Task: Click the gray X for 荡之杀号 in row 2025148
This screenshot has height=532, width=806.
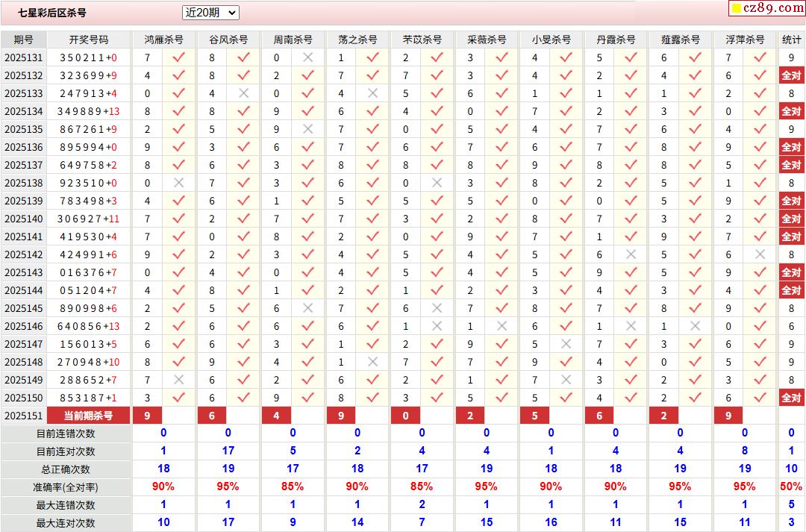Action: pos(372,363)
